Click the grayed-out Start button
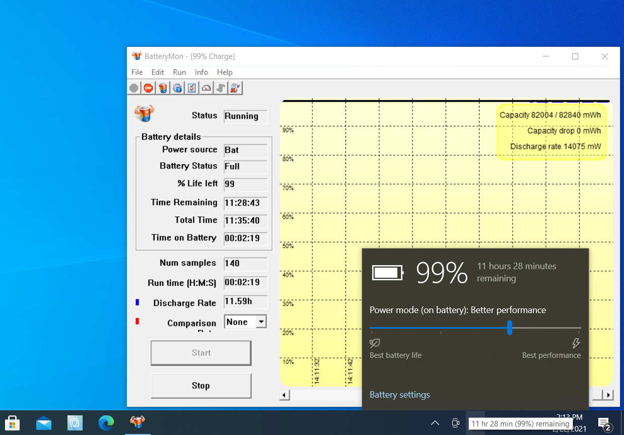This screenshot has height=435, width=624. pos(201,353)
